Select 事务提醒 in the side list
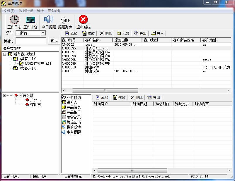 (73, 132)
